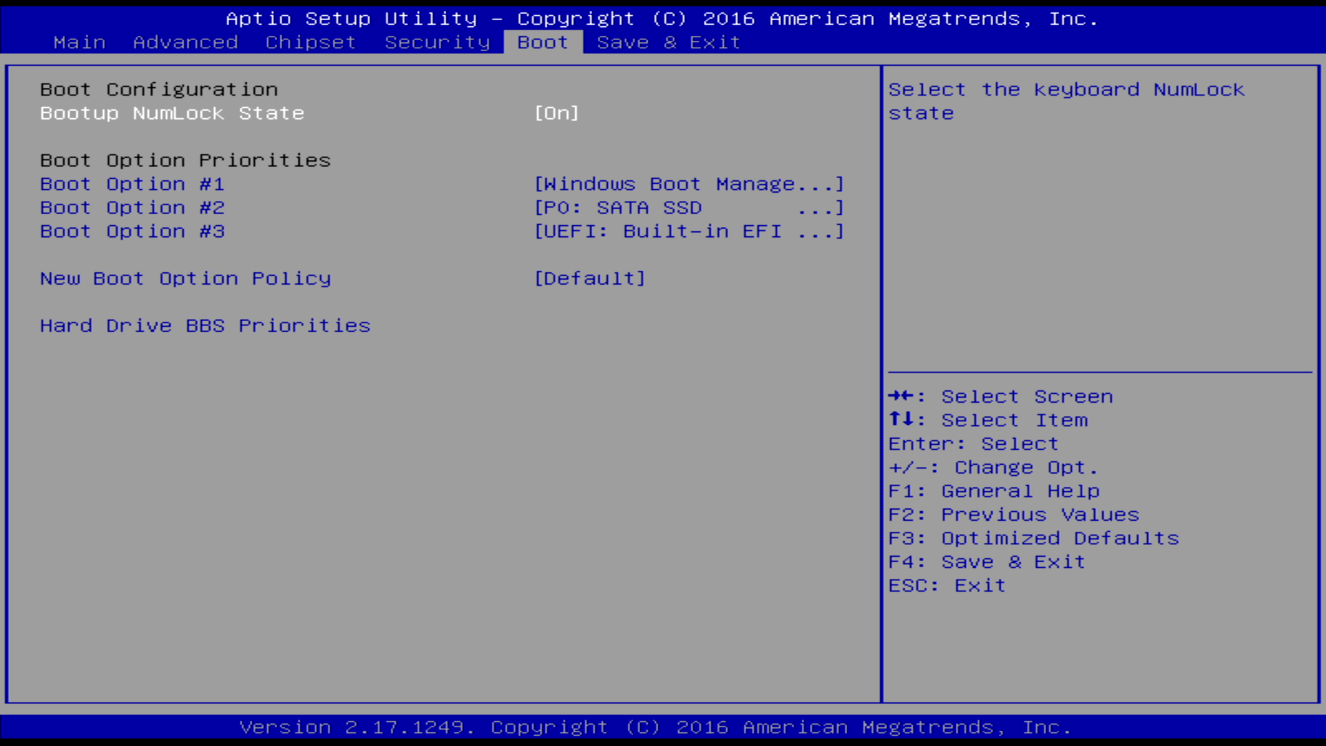Viewport: 1326px width, 746px height.
Task: Change Boot Option #2 SATA SSD value
Action: tap(689, 208)
